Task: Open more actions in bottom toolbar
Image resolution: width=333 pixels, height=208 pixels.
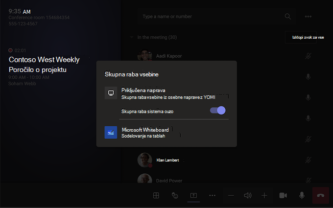Action: [x=212, y=195]
